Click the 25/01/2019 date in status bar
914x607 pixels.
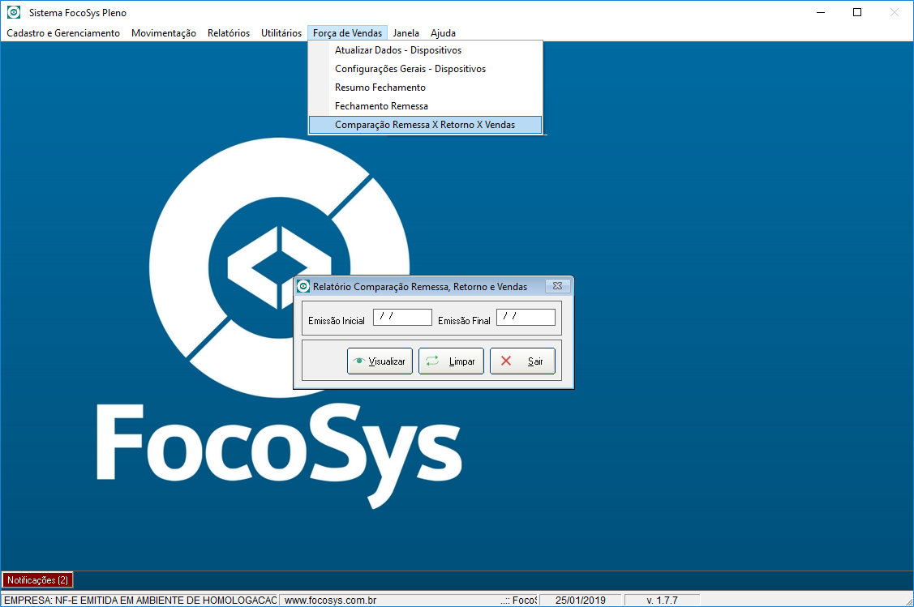tap(581, 600)
